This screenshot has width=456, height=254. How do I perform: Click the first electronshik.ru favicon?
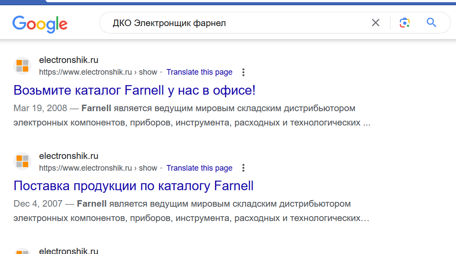[23, 66]
